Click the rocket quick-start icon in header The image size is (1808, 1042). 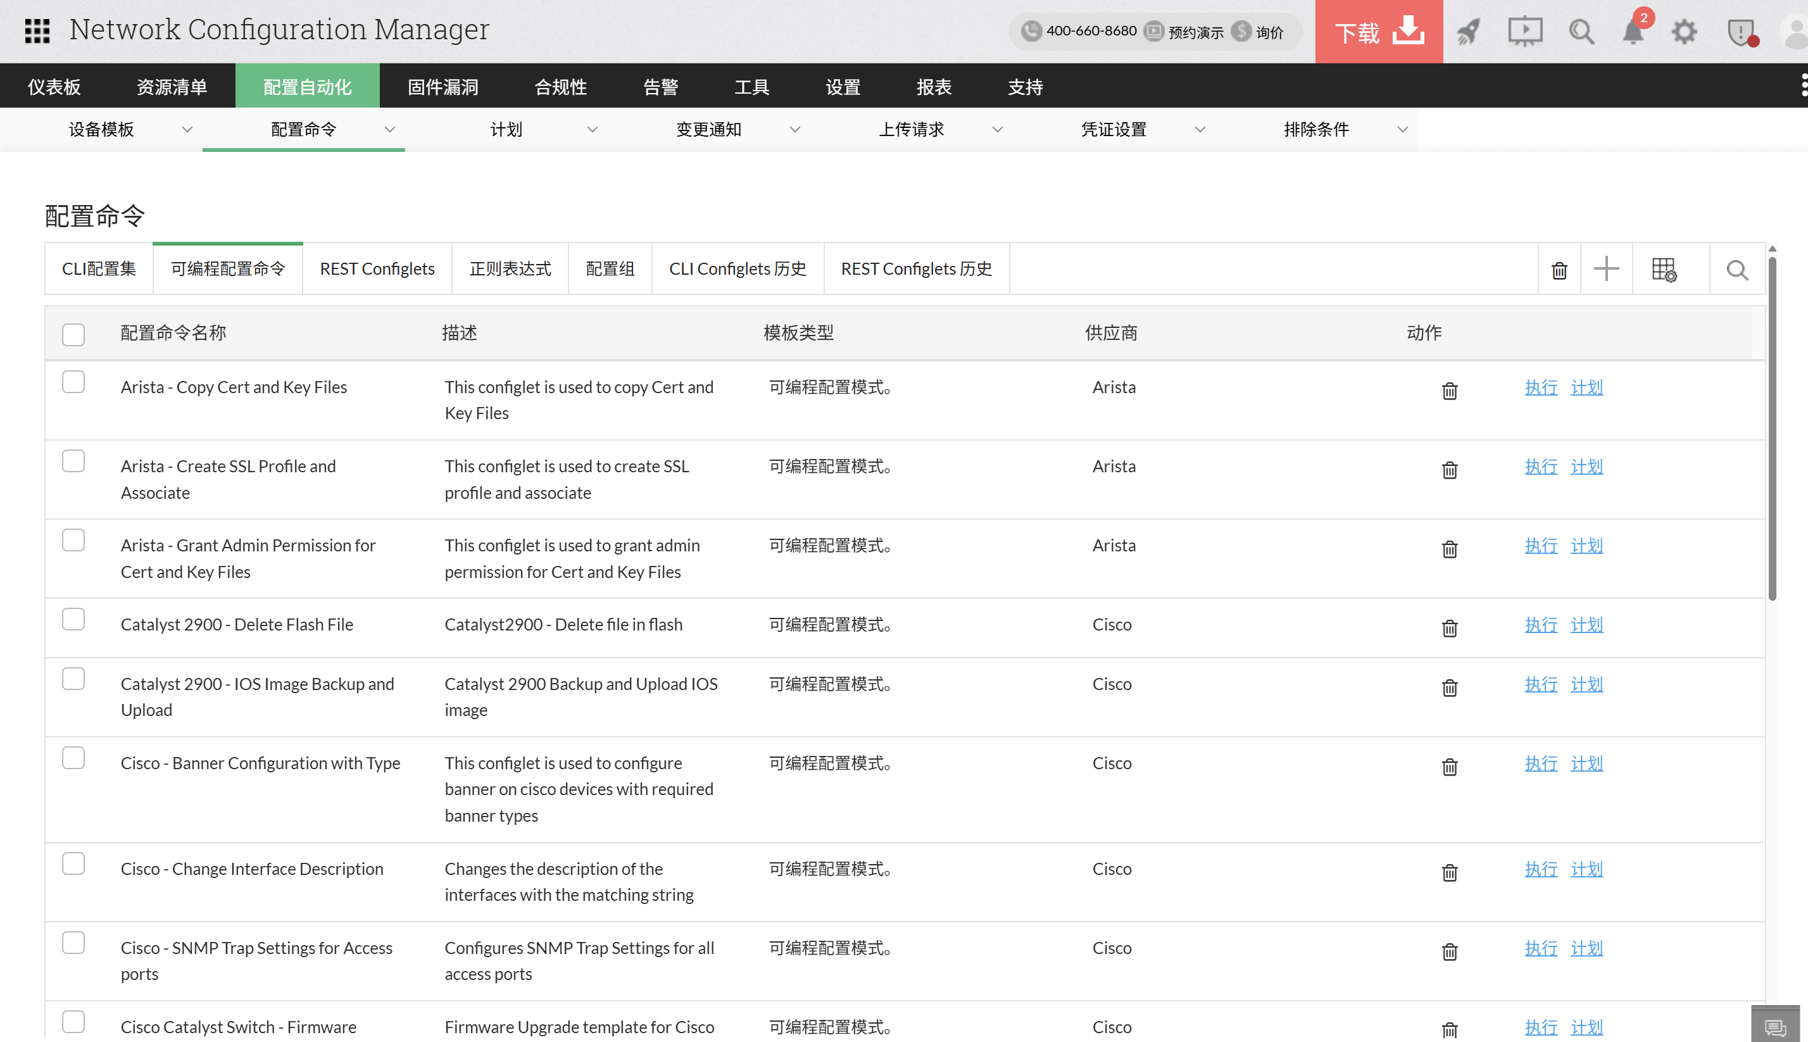tap(1468, 31)
